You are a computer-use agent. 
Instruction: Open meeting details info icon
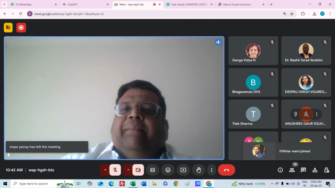pos(280,170)
